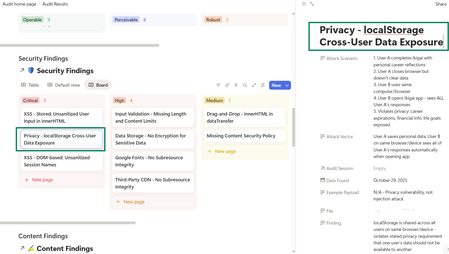Add a New page under the Critical column
The width and height of the screenshot is (449, 254).
click(x=42, y=180)
